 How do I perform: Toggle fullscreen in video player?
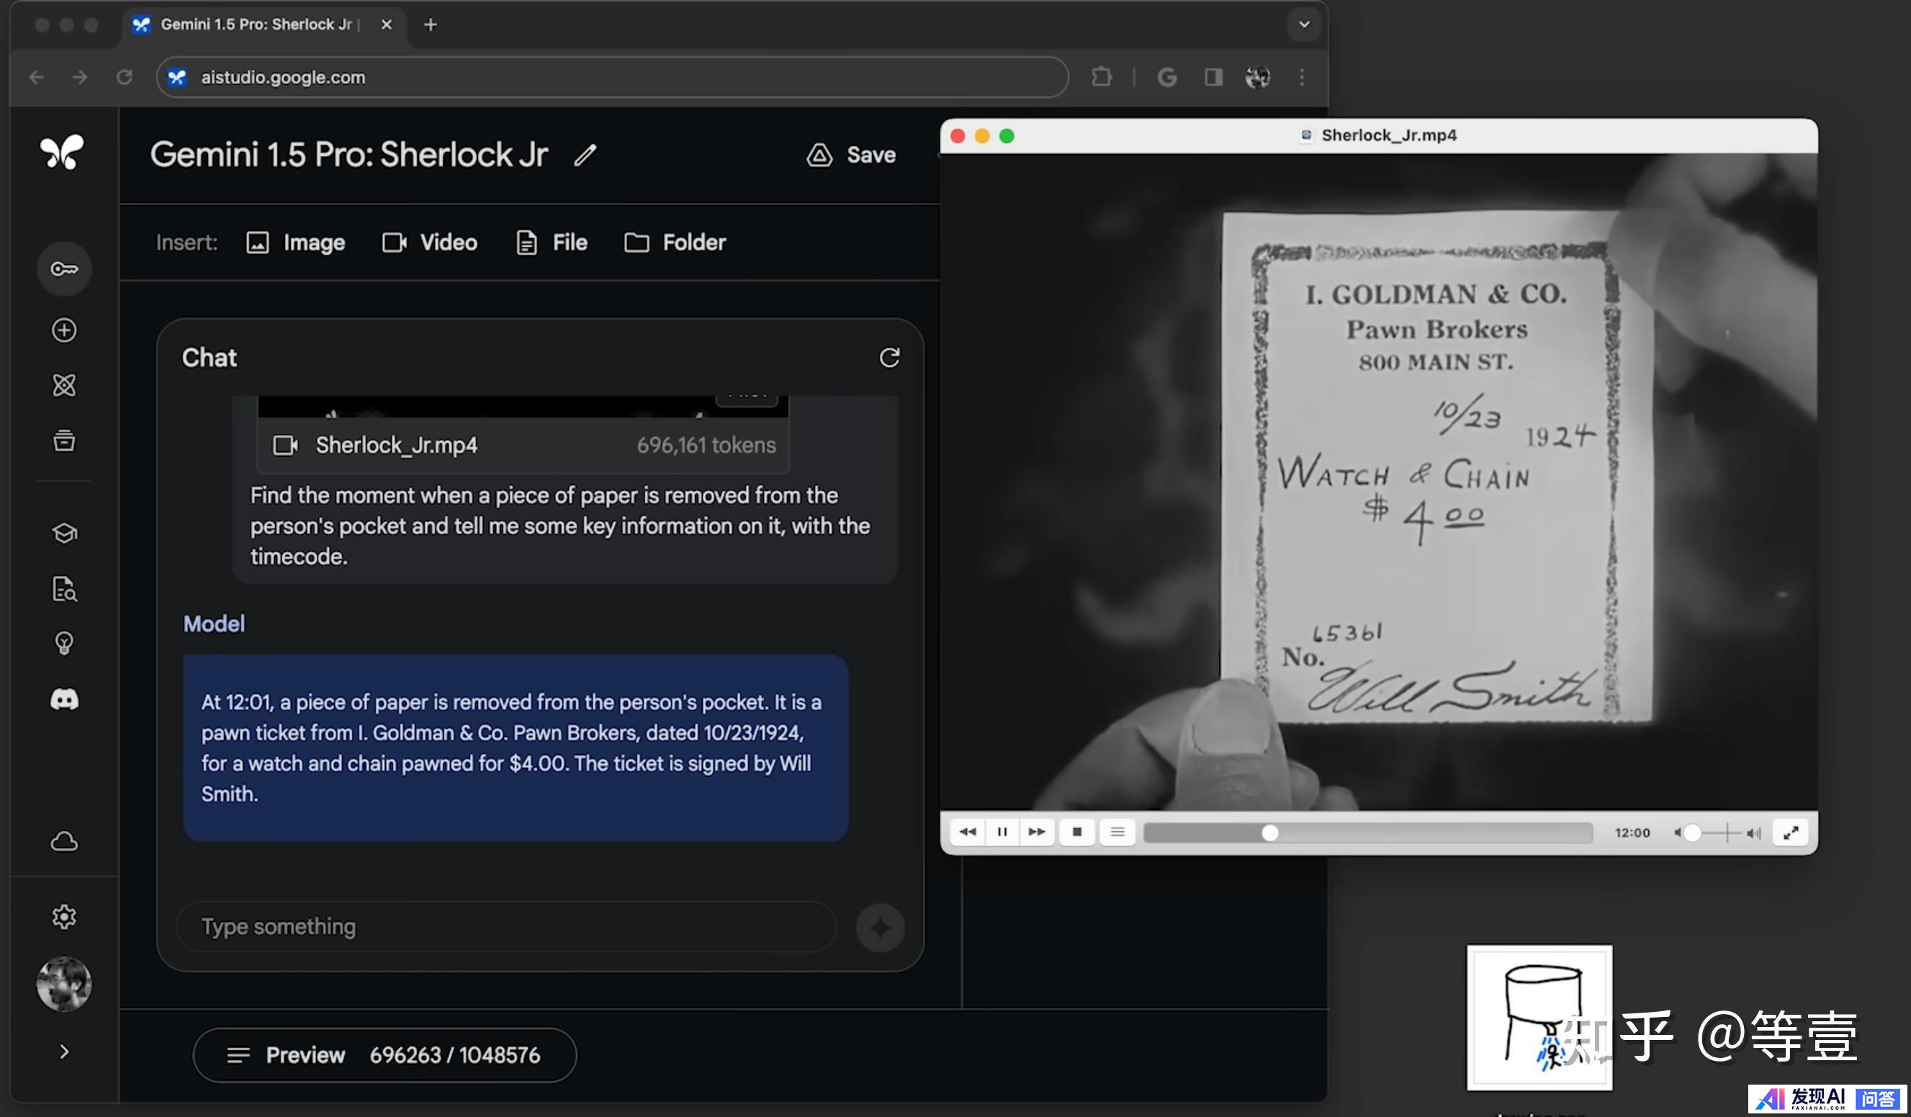[x=1791, y=833]
